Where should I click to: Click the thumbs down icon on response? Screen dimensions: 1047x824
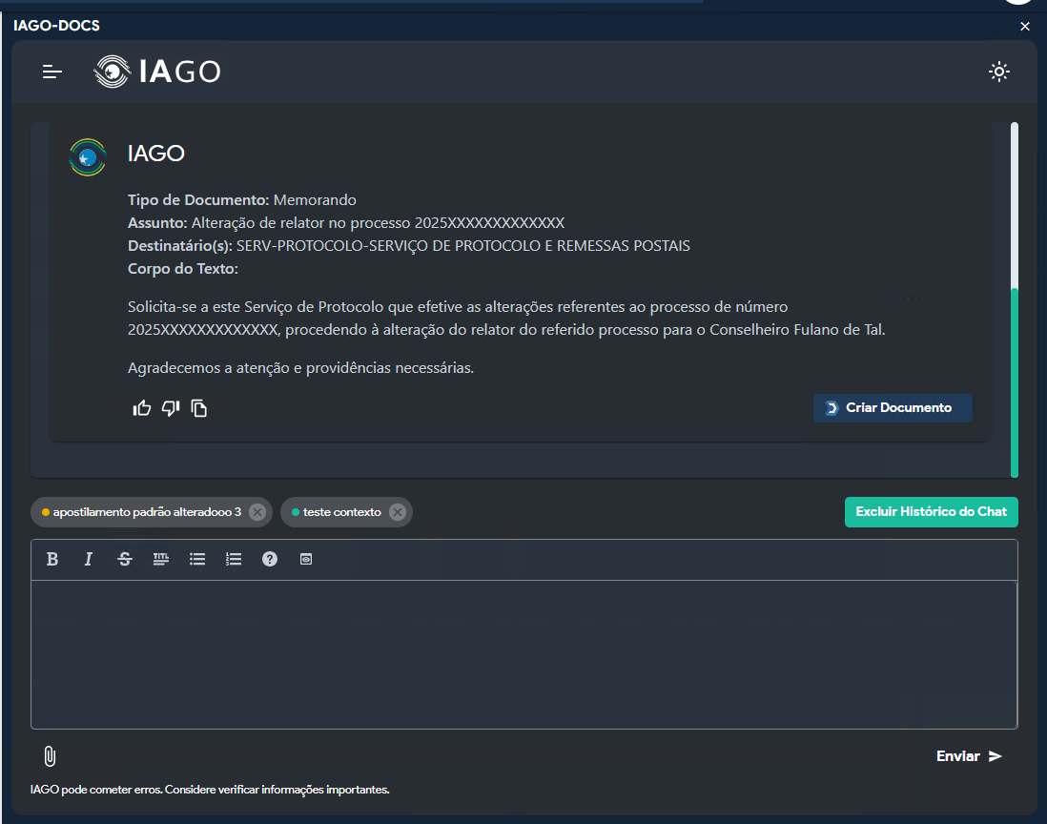(x=171, y=408)
